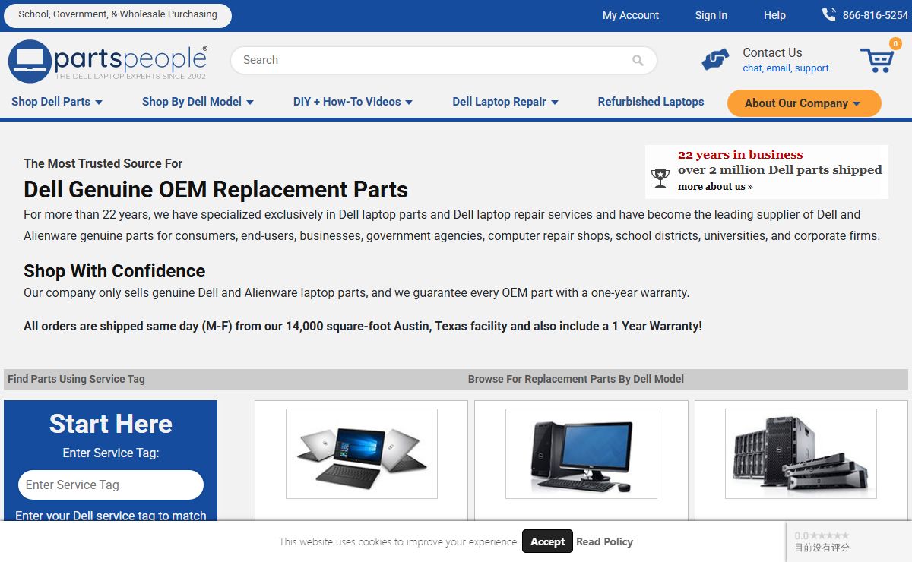Expand Shop By Dell Model menu

(198, 102)
